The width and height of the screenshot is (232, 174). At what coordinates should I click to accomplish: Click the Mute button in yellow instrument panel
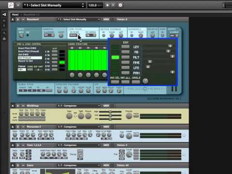pos(136,116)
